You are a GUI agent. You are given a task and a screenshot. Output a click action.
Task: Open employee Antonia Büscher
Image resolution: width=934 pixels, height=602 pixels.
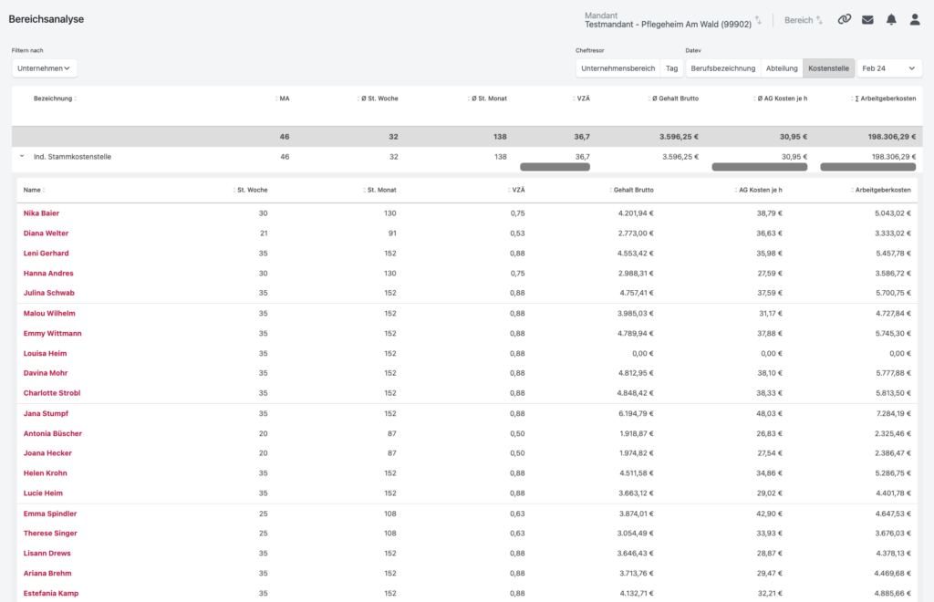(52, 433)
